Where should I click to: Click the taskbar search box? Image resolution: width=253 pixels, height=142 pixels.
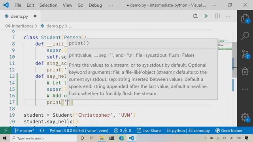pyautogui.click(x=43, y=138)
